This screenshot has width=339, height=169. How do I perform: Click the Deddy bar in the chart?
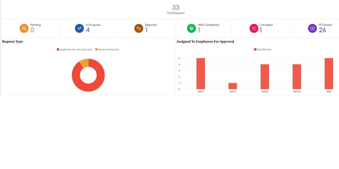(x=265, y=77)
